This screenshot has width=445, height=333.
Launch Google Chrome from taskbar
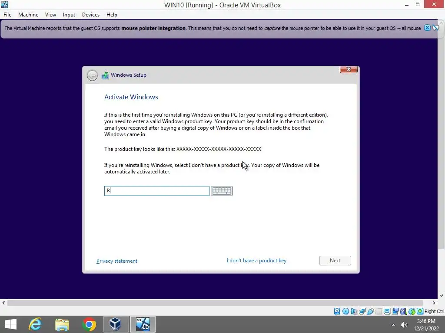coord(89,324)
